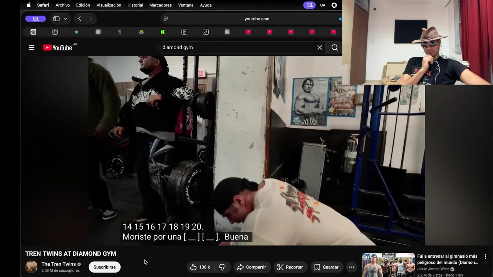Expand the sidebar tab group dropdown arrow
Viewport: 493px width, 277px height.
pyautogui.click(x=65, y=18)
